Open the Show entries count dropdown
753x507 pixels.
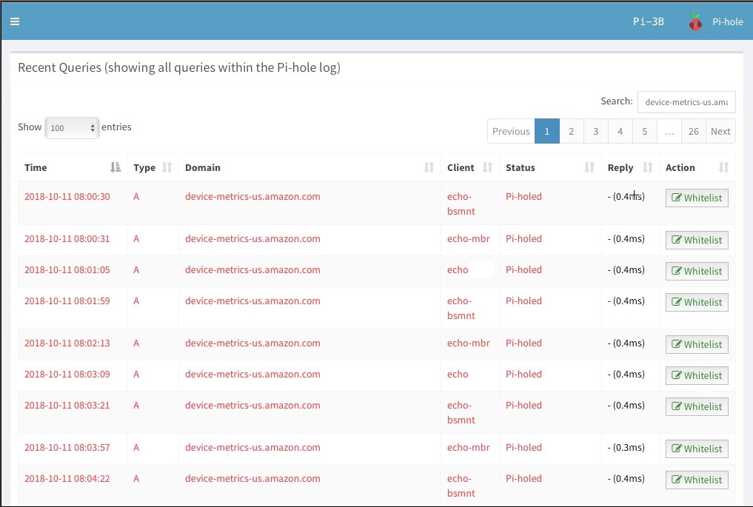tap(72, 128)
